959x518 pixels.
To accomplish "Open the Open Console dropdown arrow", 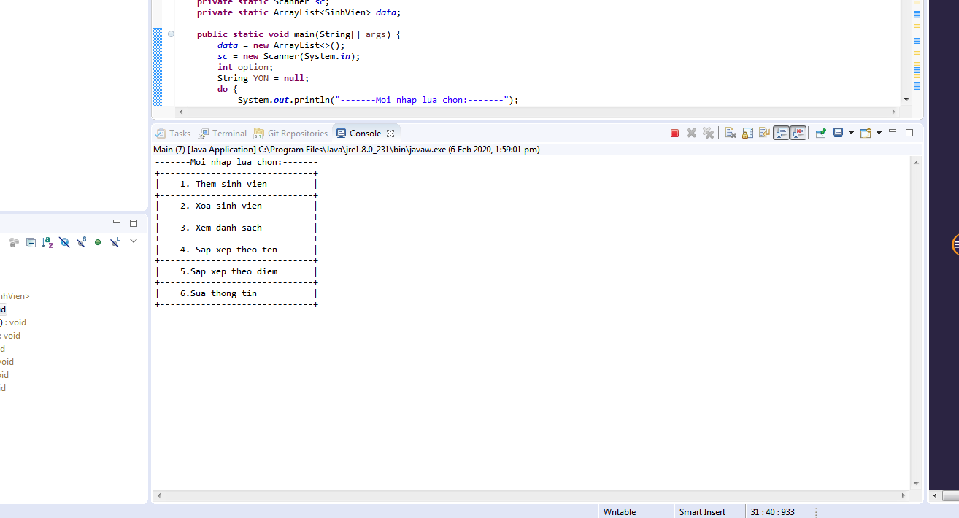I will click(x=879, y=133).
